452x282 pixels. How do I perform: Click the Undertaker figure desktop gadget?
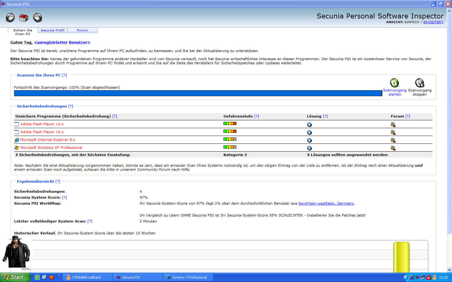click(x=16, y=252)
